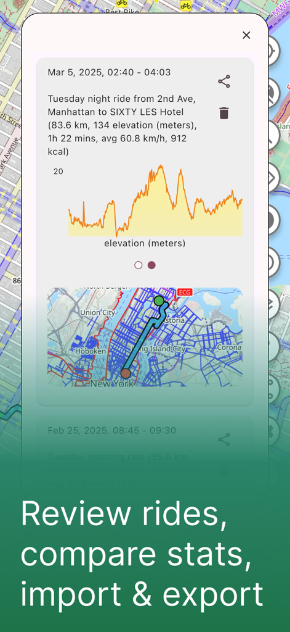Select the 'Feb 25, 2025, 08:45 - 09:30' text
The image size is (290, 632).
pyautogui.click(x=112, y=430)
